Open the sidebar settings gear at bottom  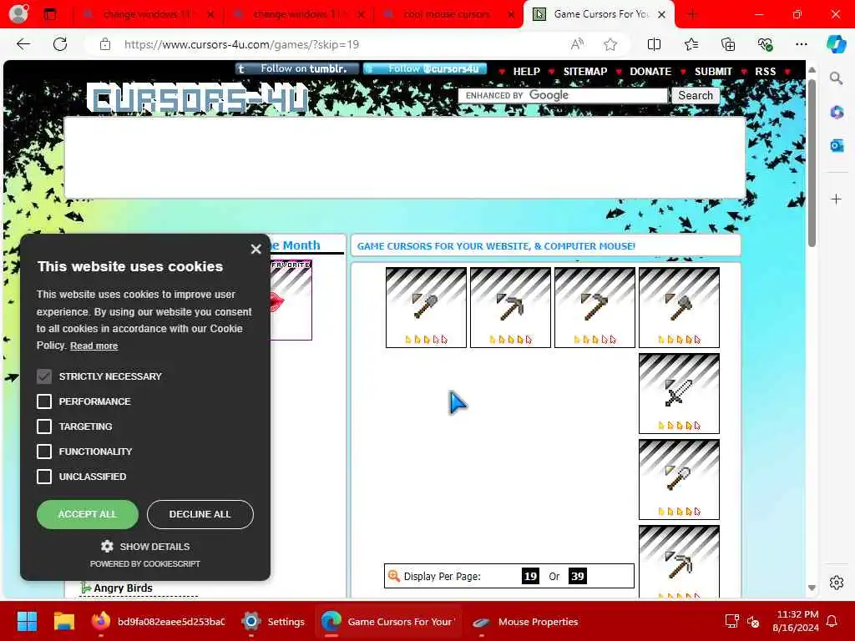coord(836,583)
